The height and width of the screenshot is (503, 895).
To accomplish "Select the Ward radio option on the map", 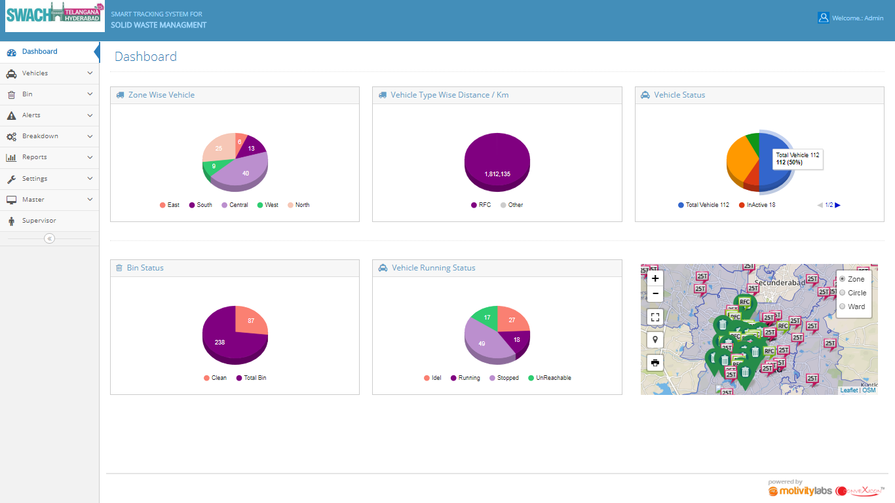I will click(x=843, y=307).
